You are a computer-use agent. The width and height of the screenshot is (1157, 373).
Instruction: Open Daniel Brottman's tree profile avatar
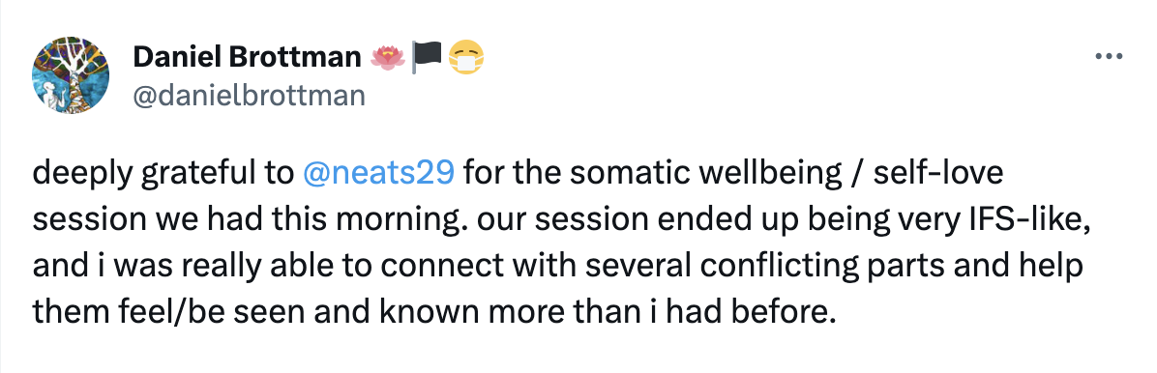point(71,75)
